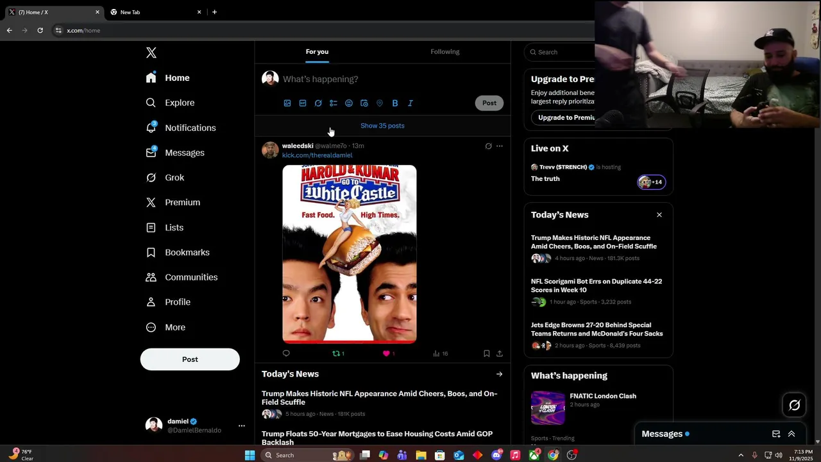Image resolution: width=821 pixels, height=462 pixels.
Task: Open Bookmarks in the sidebar
Action: coord(178,252)
